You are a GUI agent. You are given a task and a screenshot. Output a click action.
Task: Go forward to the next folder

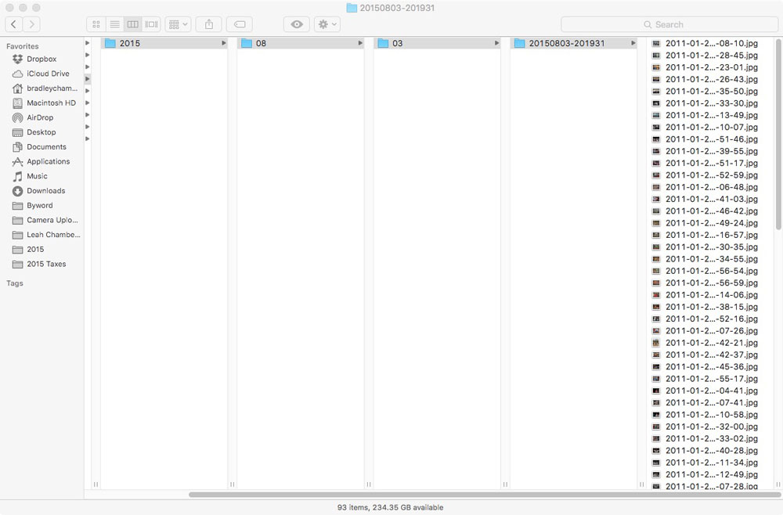point(31,24)
